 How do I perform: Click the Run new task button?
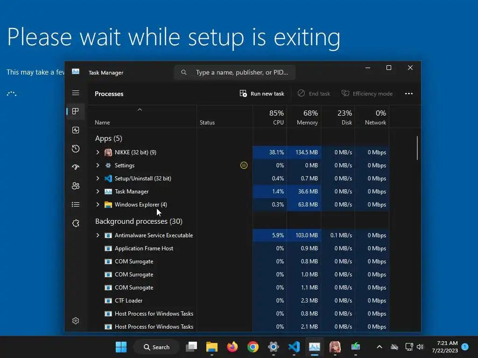[x=262, y=93]
